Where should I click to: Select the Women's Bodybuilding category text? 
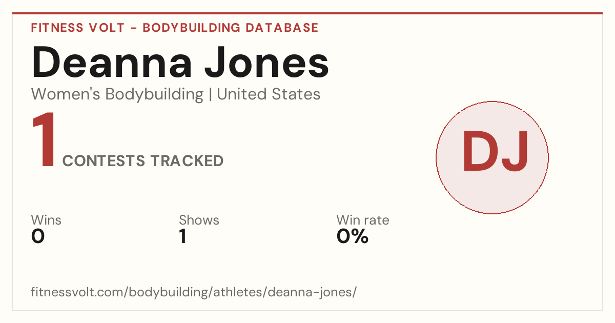tap(117, 94)
